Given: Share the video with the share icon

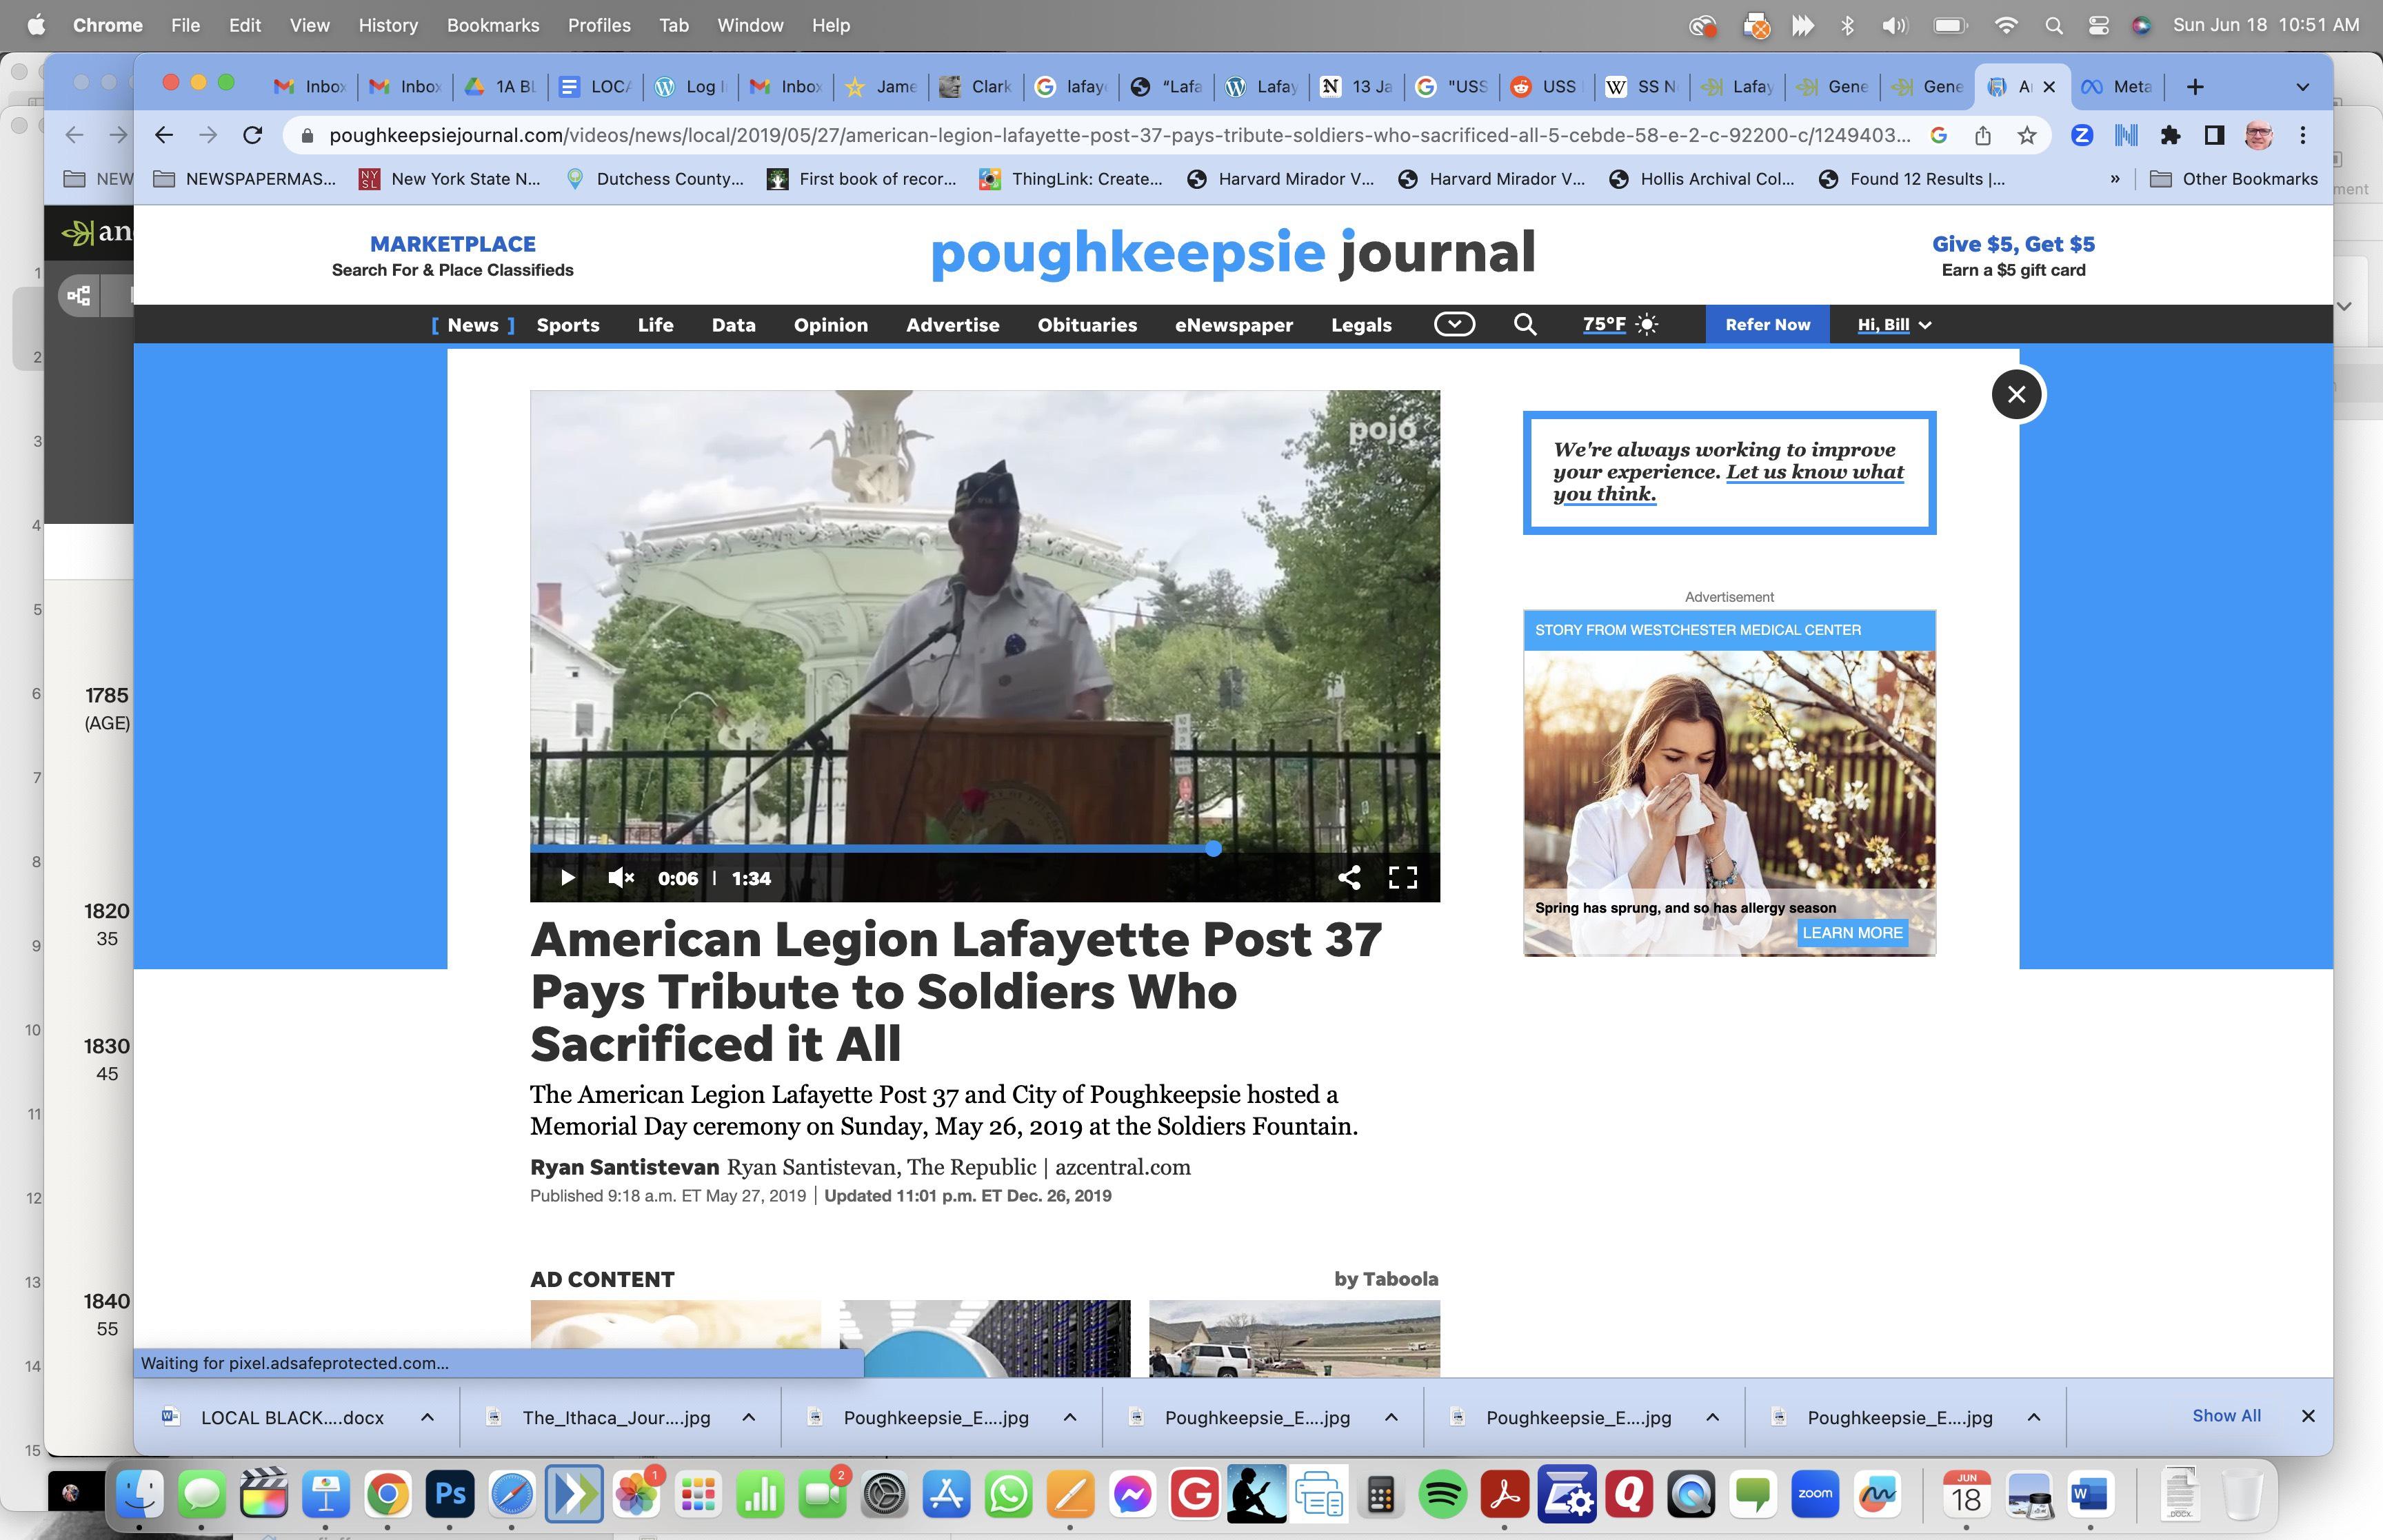Looking at the screenshot, I should 1349,878.
